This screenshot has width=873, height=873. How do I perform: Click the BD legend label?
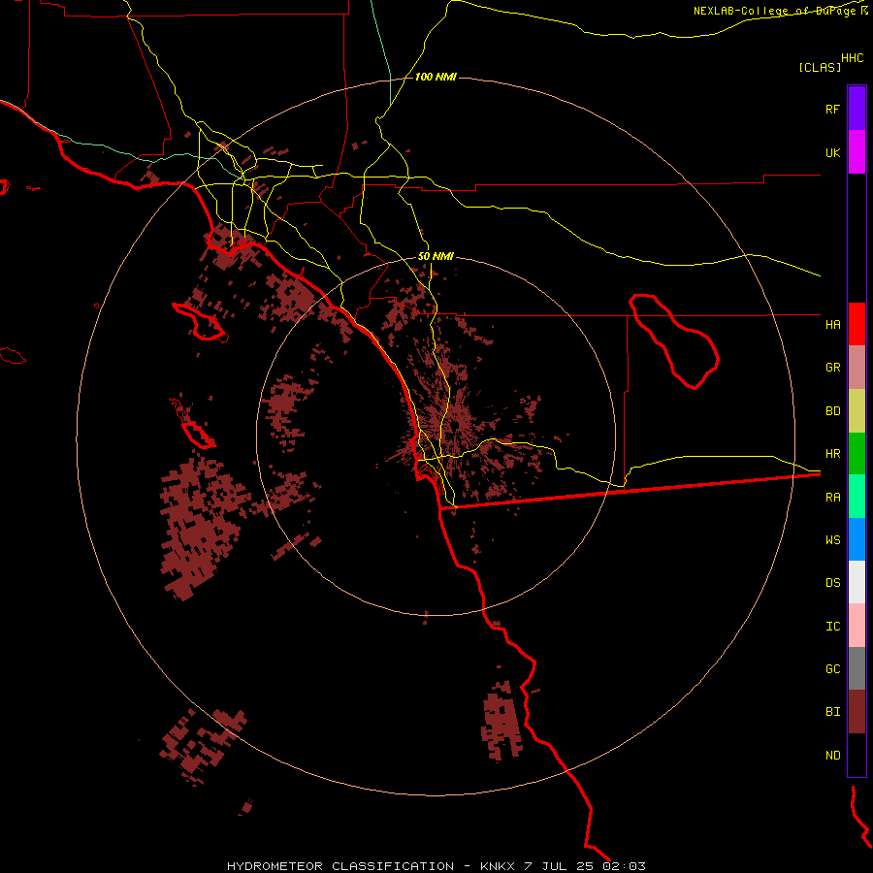pyautogui.click(x=832, y=411)
